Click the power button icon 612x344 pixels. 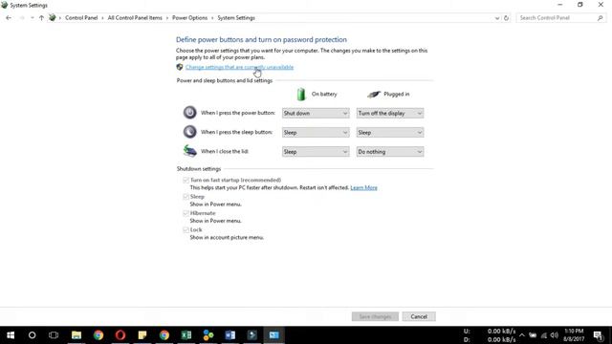tap(189, 113)
